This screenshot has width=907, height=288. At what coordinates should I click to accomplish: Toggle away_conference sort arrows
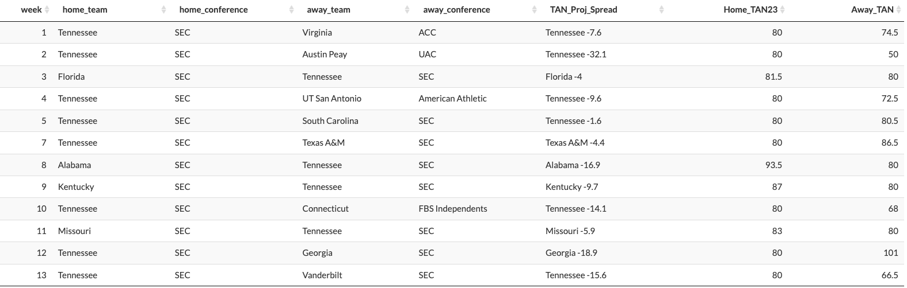click(535, 10)
